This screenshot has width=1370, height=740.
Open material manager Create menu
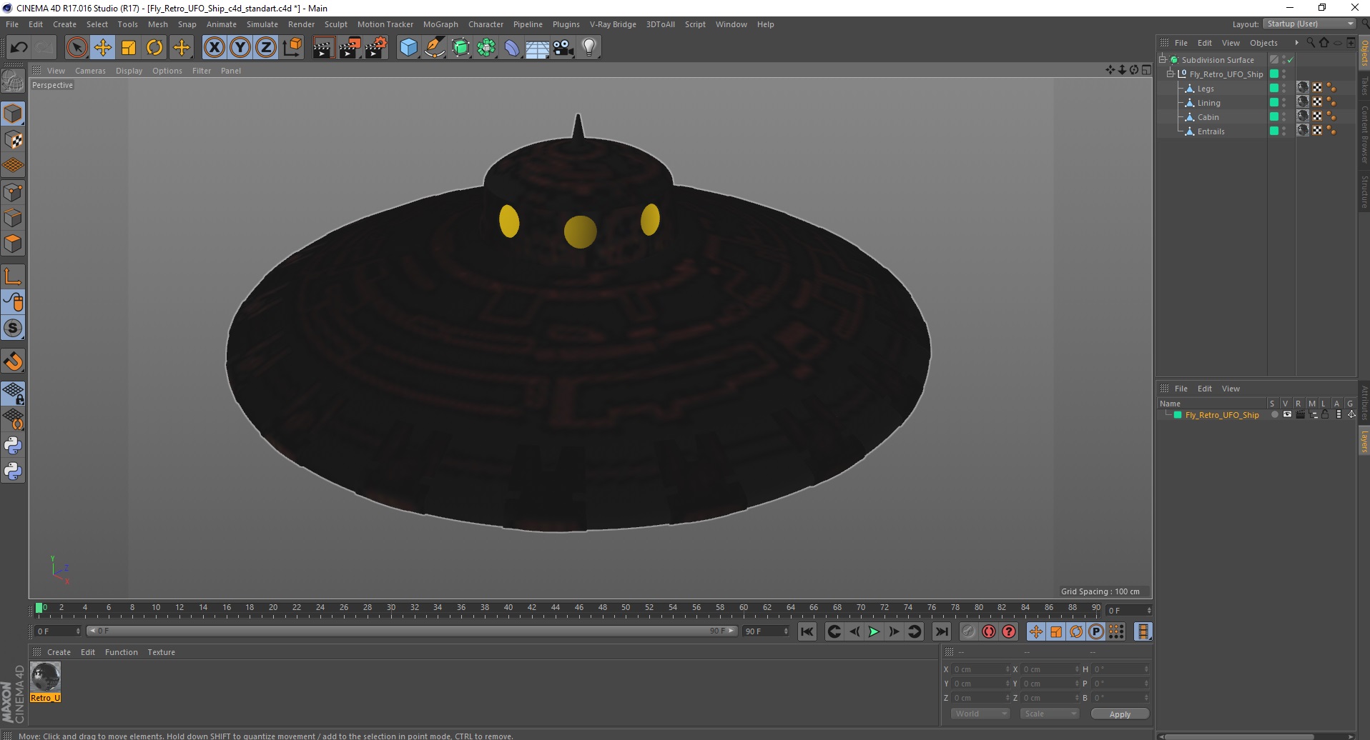tap(59, 652)
